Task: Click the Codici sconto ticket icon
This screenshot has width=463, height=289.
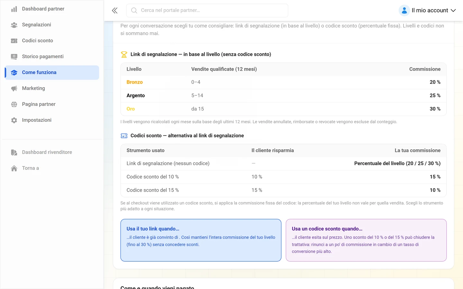Action: coord(14,41)
